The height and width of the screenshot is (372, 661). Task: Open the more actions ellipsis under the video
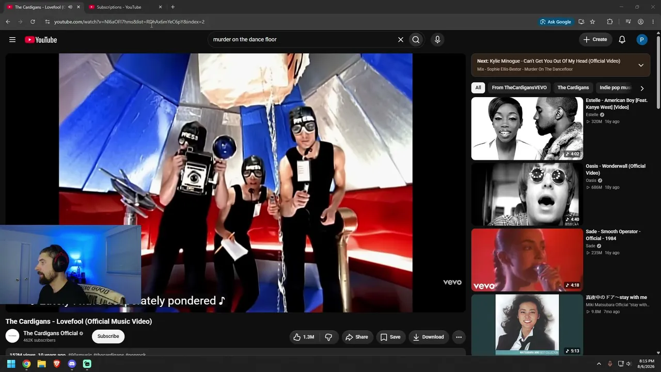tap(459, 337)
